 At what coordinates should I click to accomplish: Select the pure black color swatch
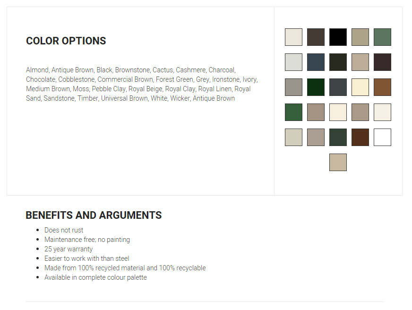338,37
